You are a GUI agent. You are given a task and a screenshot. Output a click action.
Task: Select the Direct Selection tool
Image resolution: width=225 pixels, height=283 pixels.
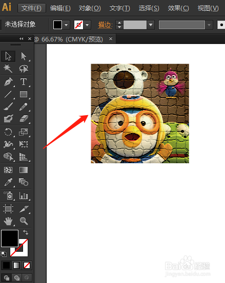24,56
